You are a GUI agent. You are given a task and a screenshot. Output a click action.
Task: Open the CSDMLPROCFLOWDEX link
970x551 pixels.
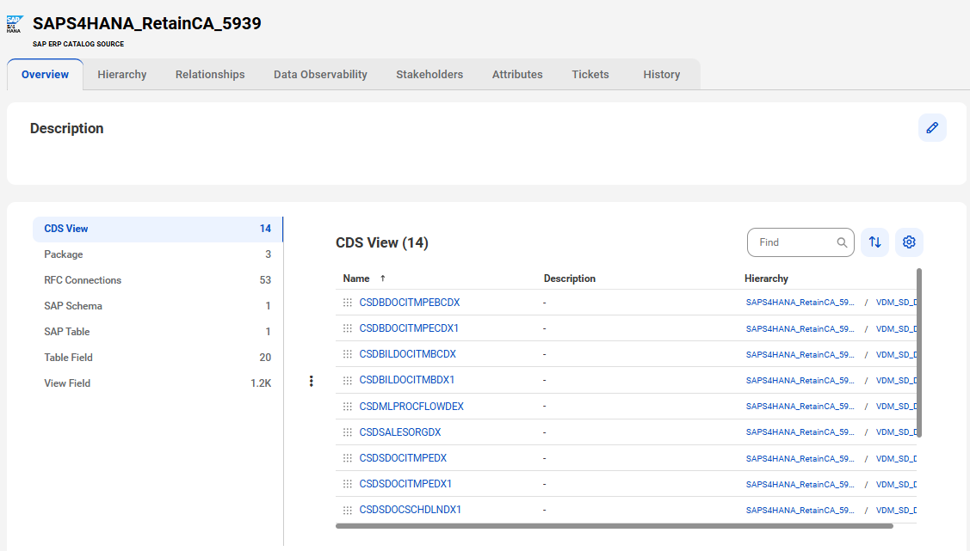[411, 407]
